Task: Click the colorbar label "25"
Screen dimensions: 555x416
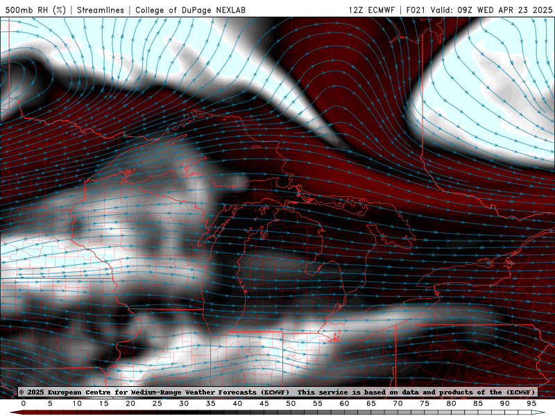Action: [x=157, y=404]
